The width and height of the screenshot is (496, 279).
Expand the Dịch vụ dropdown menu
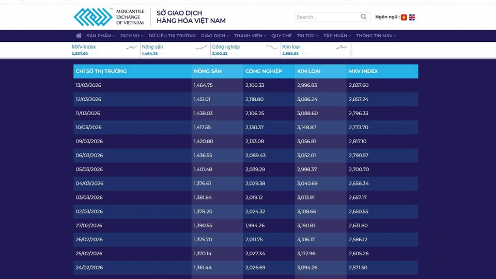pos(131,36)
